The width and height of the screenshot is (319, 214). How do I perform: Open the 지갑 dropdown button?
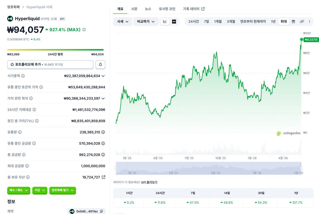pos(40,190)
